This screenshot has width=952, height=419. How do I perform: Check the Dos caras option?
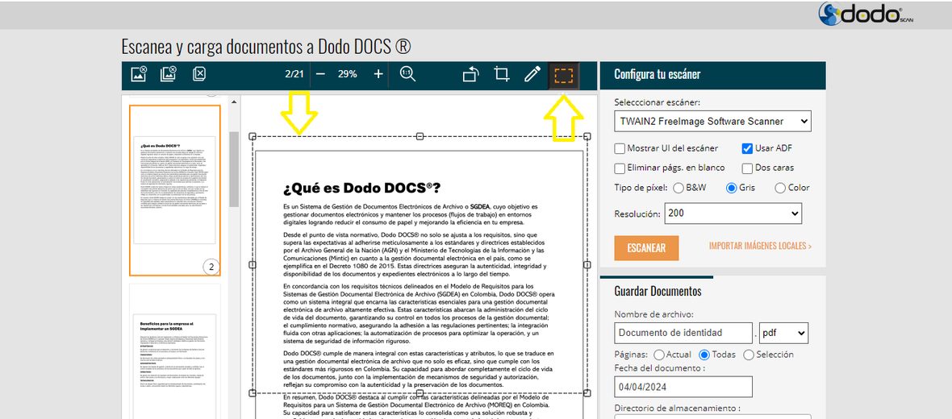point(747,168)
